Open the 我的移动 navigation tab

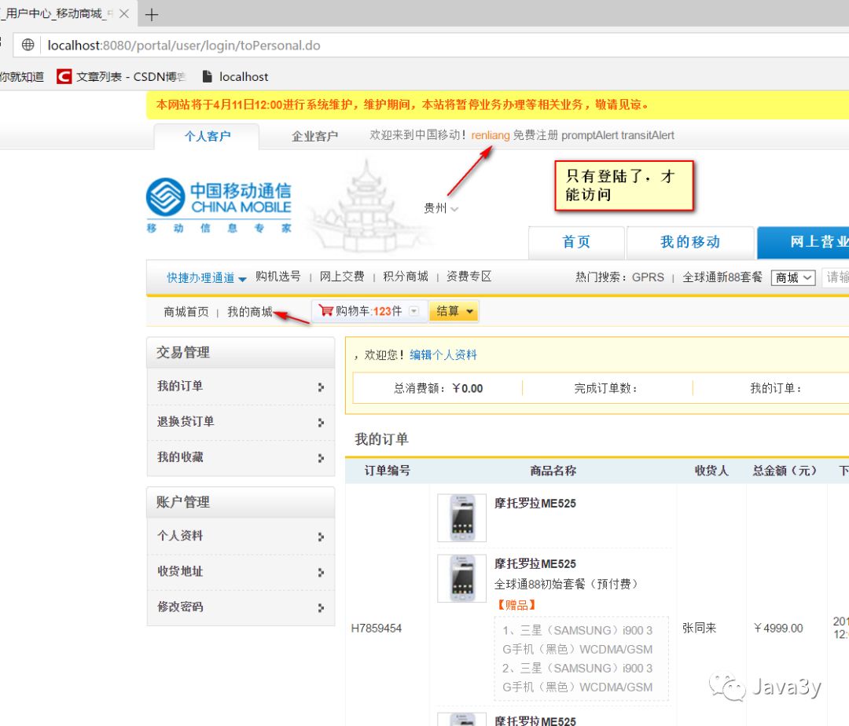click(x=690, y=242)
